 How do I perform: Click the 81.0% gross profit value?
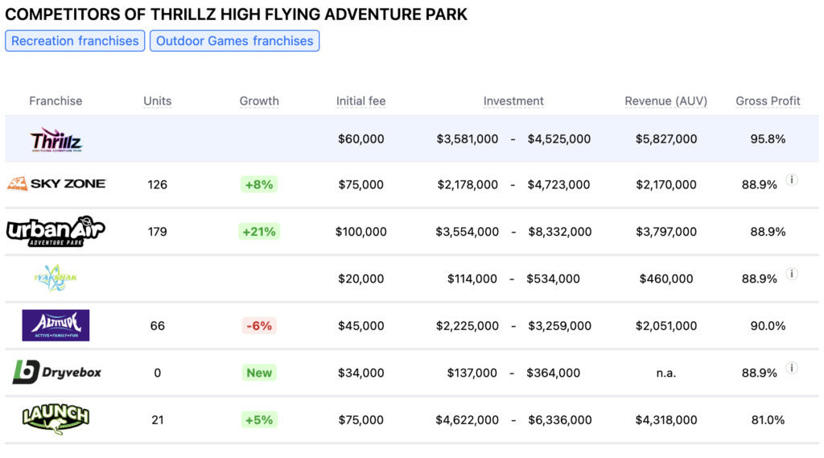(768, 419)
